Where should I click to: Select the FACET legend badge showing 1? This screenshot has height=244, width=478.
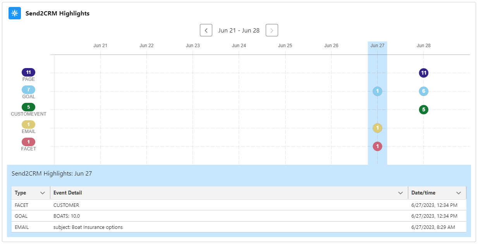[28, 142]
